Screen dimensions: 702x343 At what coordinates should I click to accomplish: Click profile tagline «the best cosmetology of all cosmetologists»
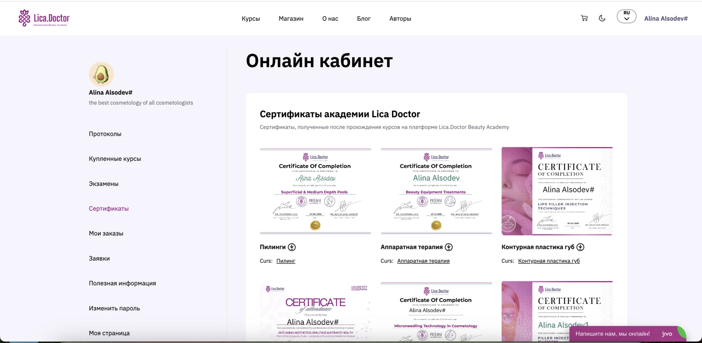141,103
